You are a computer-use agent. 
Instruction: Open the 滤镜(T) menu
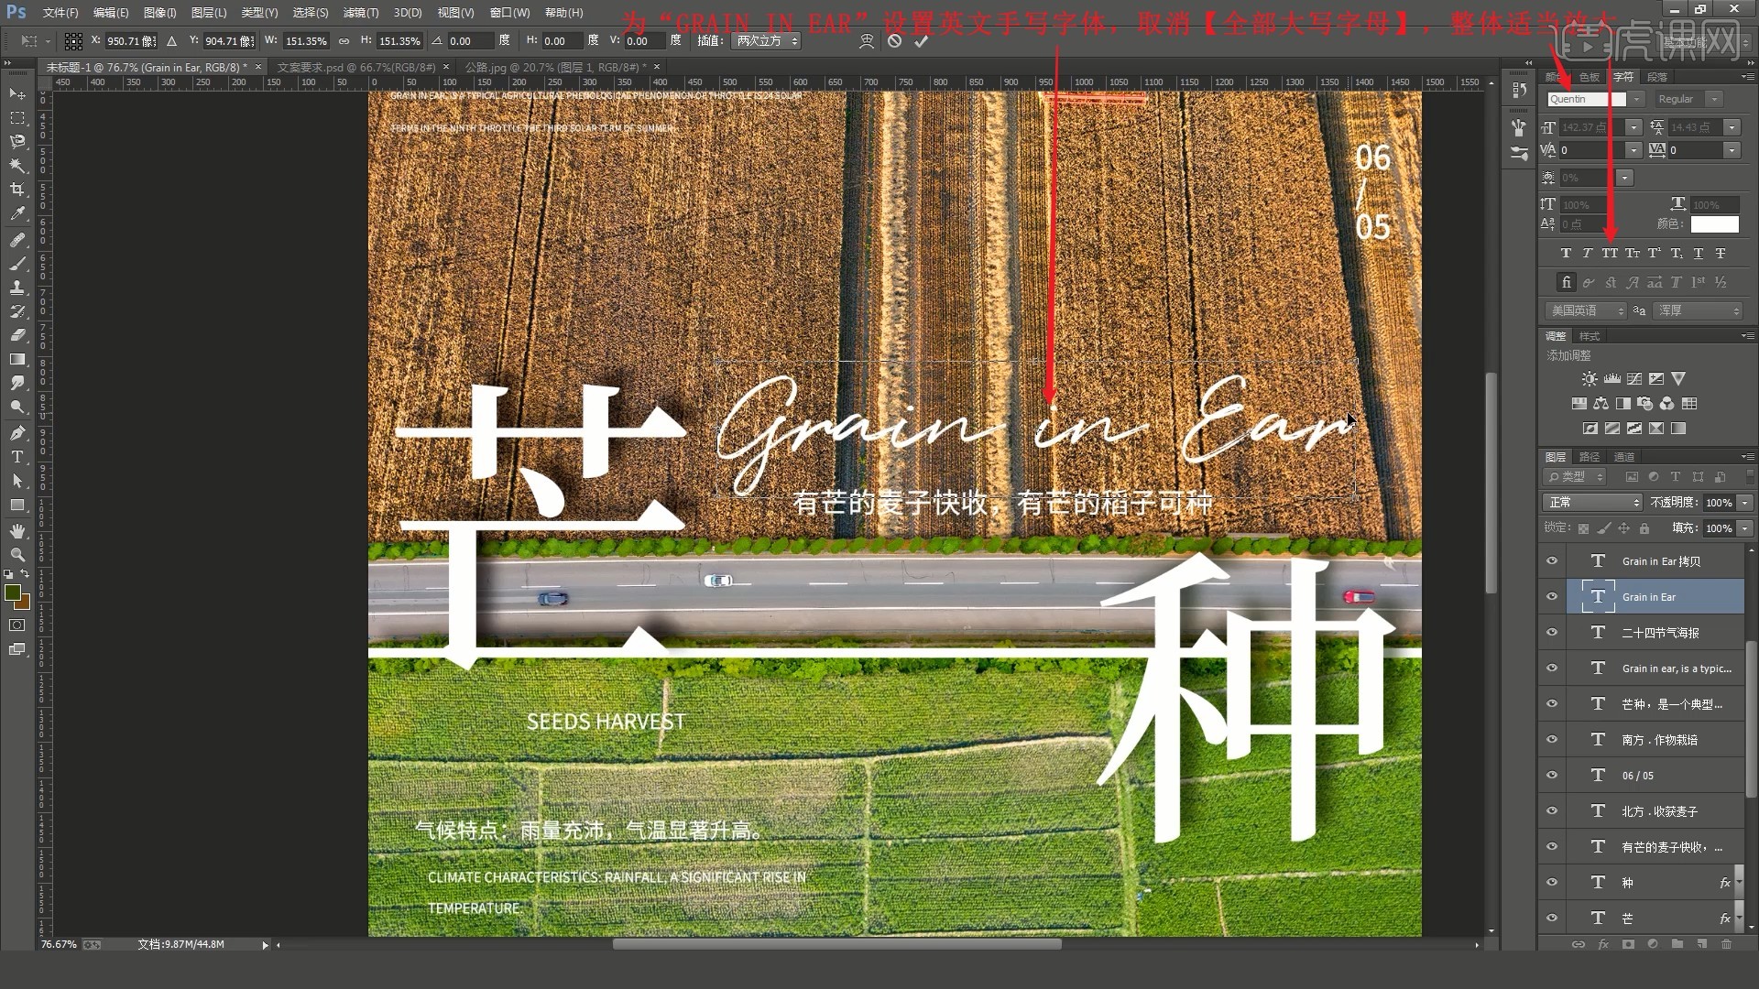360,13
